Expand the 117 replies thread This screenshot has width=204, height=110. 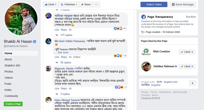coord(66,35)
